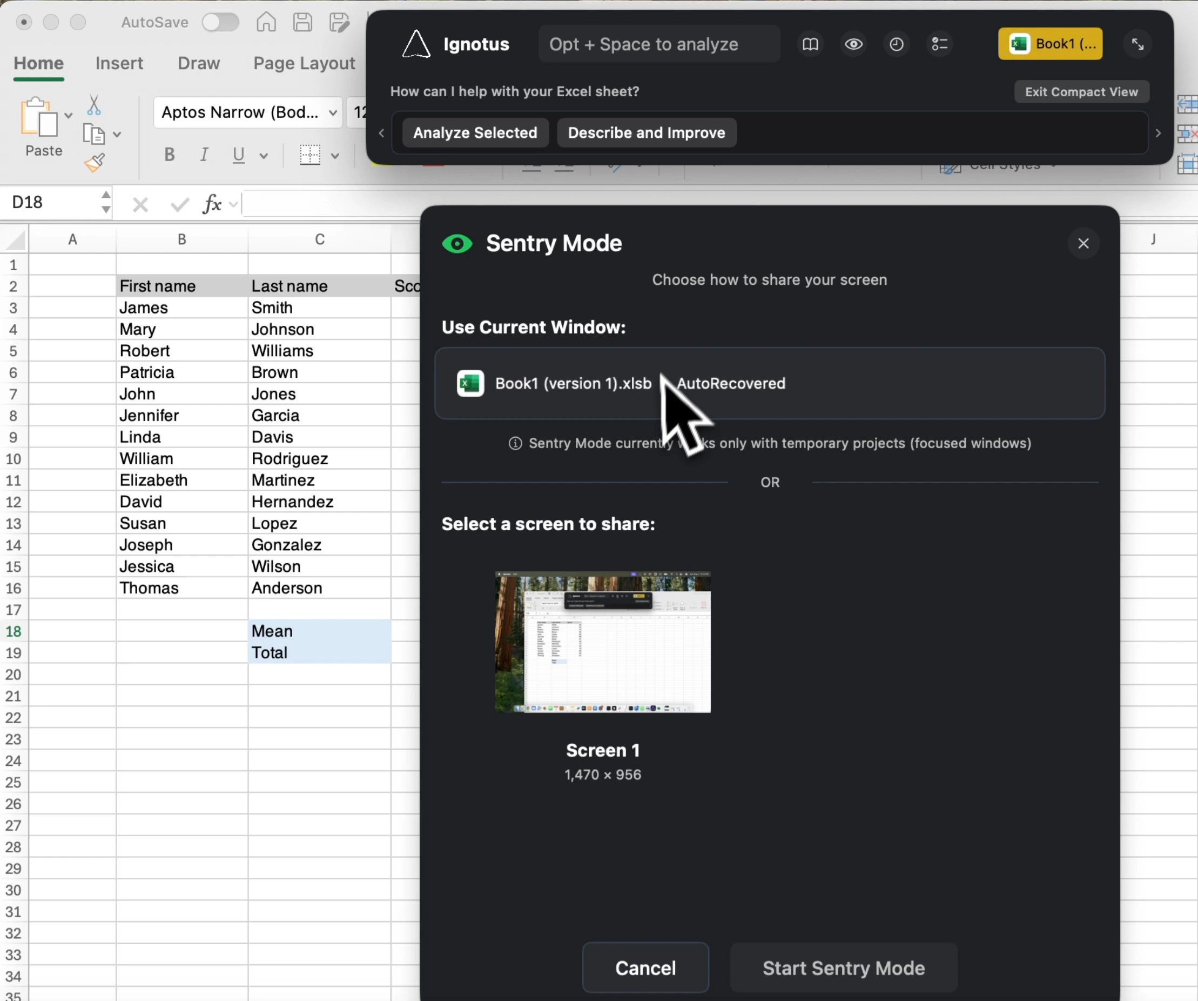Select the Screen 1 thumbnail to share
Screen dimensions: 1198x1001
pyautogui.click(x=602, y=642)
